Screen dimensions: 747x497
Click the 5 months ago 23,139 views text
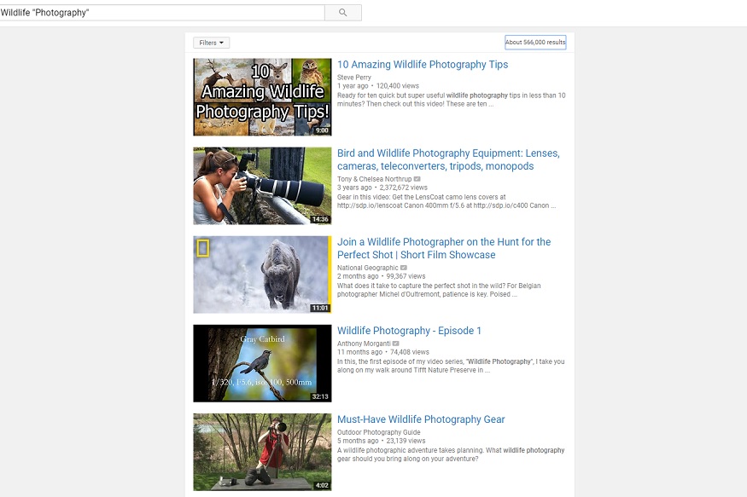tap(381, 441)
